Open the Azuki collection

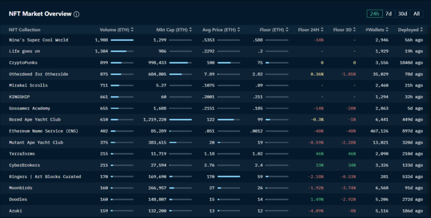coord(16,211)
